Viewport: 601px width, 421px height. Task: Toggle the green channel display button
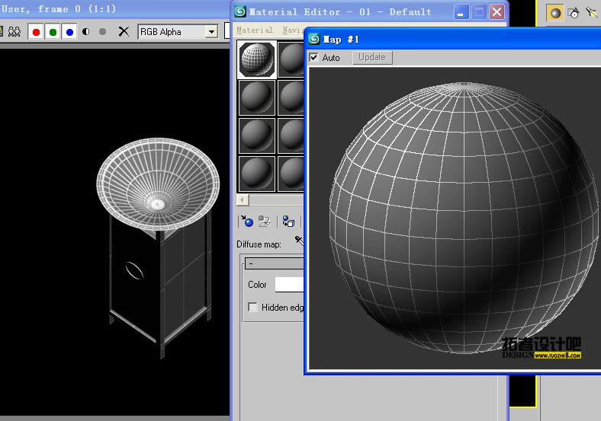point(53,32)
